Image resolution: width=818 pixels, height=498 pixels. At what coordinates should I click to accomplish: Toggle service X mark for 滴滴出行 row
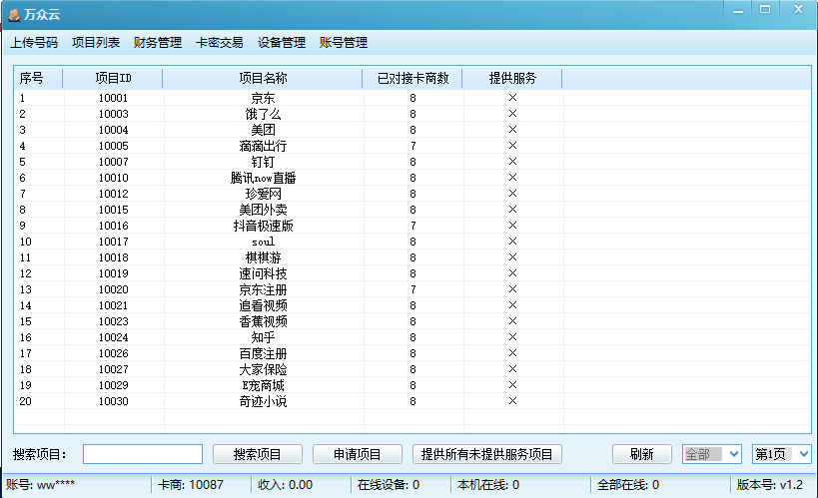point(512,146)
